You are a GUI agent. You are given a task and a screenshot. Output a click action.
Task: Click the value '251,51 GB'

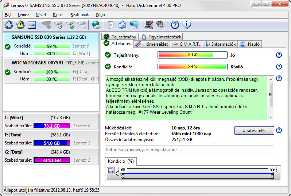182,140
